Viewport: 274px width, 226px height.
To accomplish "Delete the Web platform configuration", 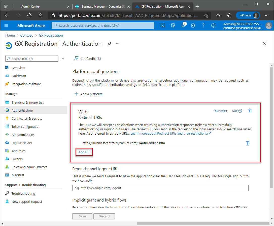I will [x=250, y=111].
